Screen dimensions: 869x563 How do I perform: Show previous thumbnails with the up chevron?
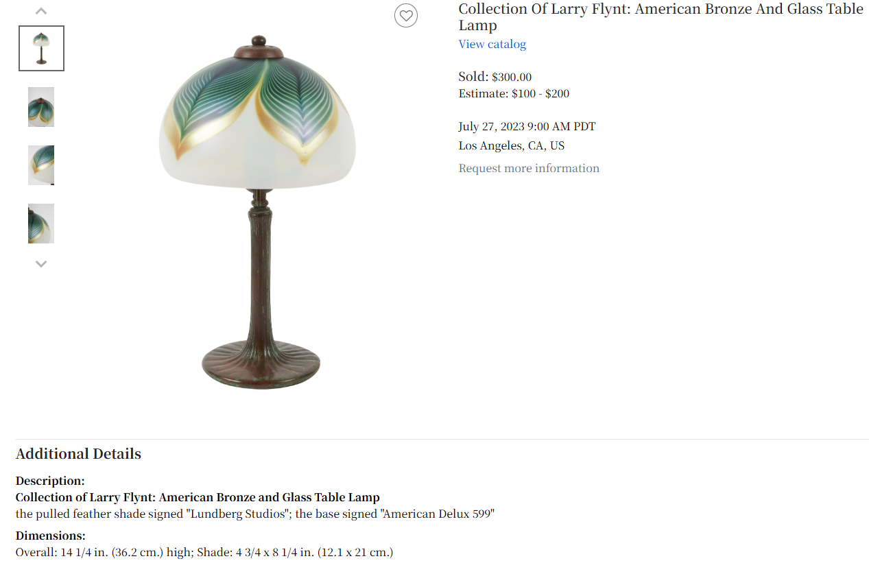(x=41, y=11)
